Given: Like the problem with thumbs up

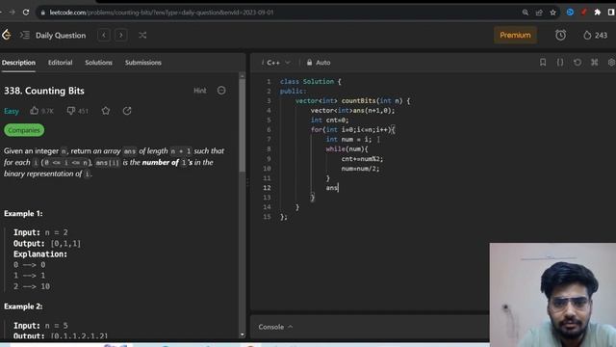Looking at the screenshot, I should [35, 111].
